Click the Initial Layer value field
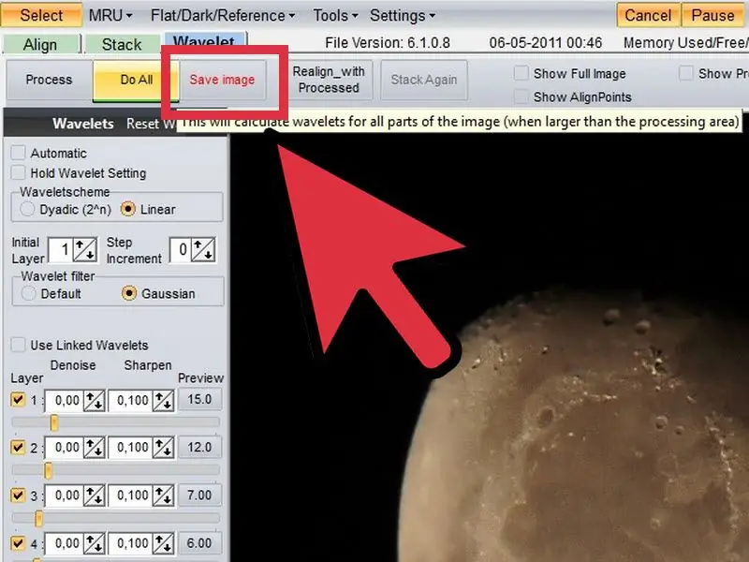 pyautogui.click(x=61, y=249)
